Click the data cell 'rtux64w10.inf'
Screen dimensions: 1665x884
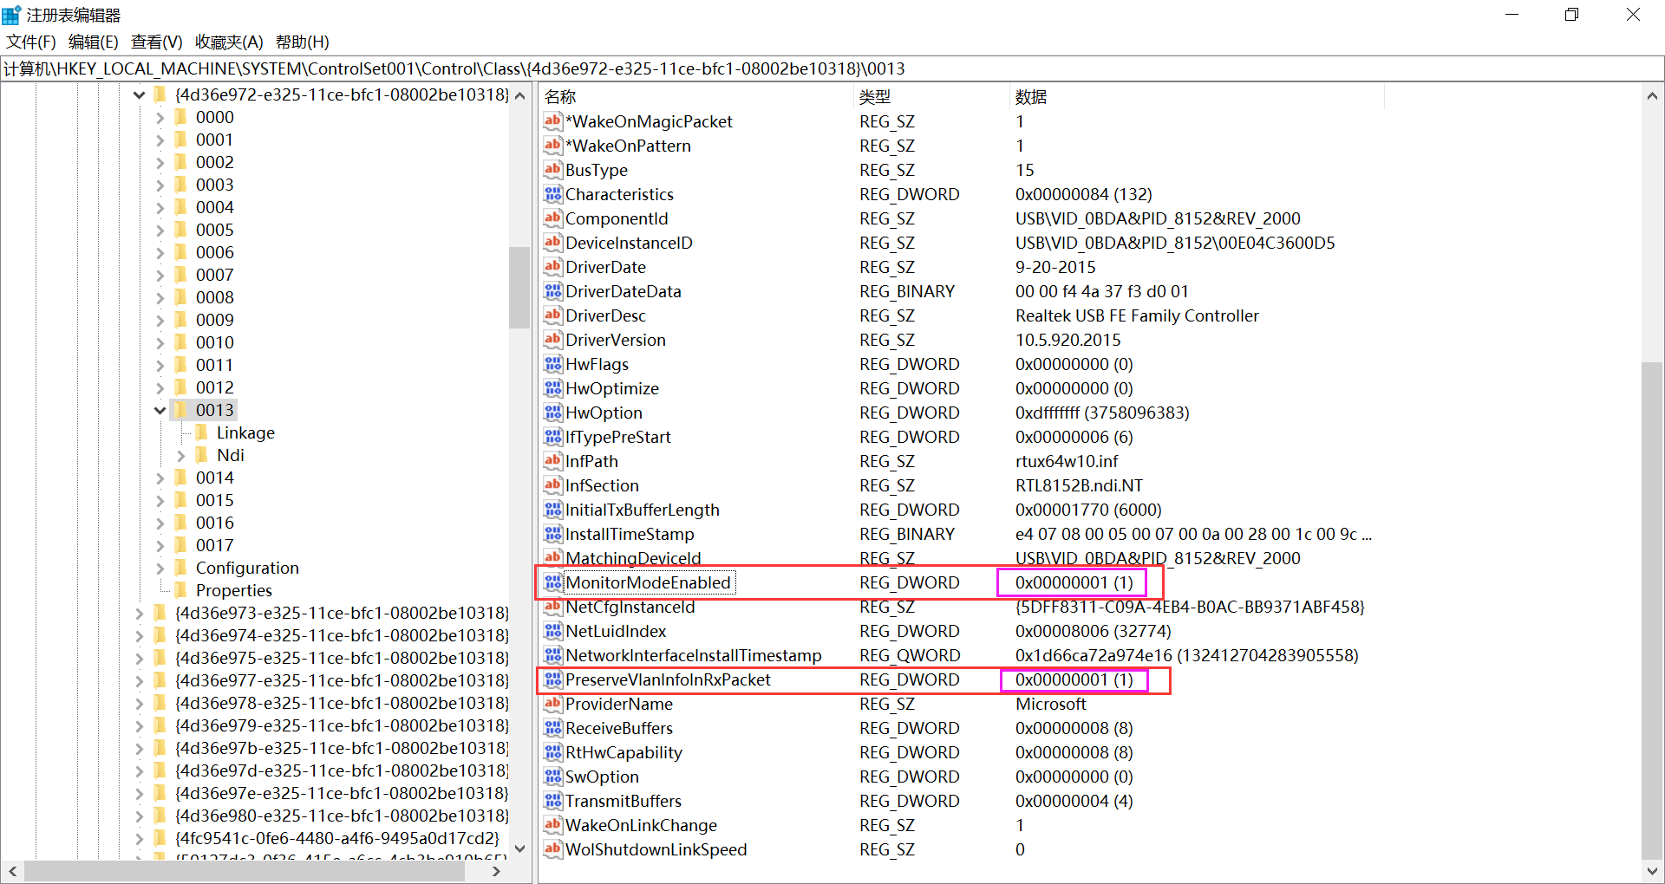[1067, 461]
